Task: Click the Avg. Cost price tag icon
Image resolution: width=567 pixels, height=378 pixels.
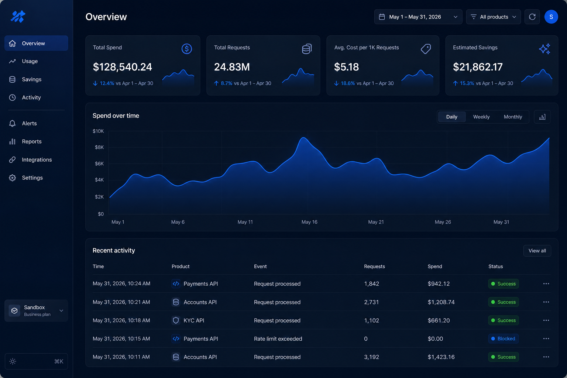Action: pyautogui.click(x=426, y=49)
